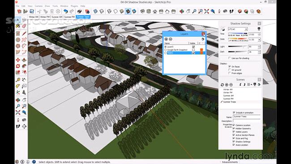Click the Remove Scene minus button
Image resolution: width=291 pixels, height=164 pixels.
[231, 85]
